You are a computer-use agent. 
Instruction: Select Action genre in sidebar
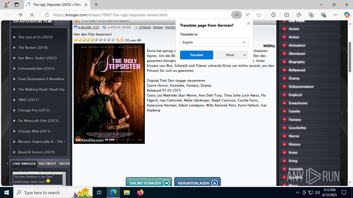click(x=294, y=37)
